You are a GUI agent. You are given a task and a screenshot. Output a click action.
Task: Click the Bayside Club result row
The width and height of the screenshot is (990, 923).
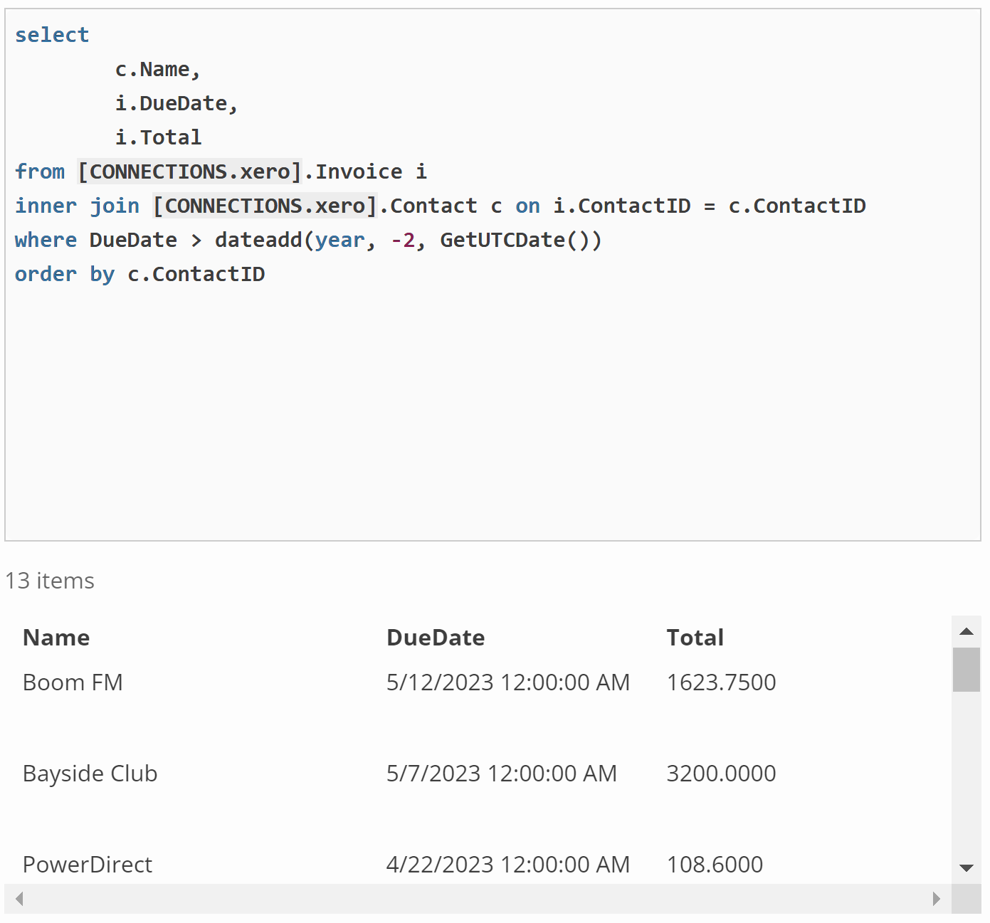pos(90,773)
